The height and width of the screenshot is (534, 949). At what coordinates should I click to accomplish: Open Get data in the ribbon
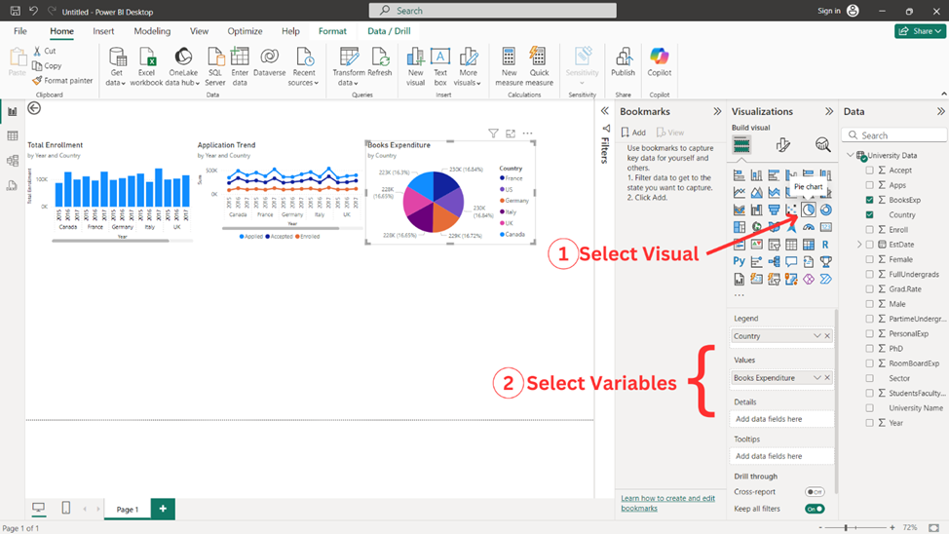pyautogui.click(x=116, y=66)
